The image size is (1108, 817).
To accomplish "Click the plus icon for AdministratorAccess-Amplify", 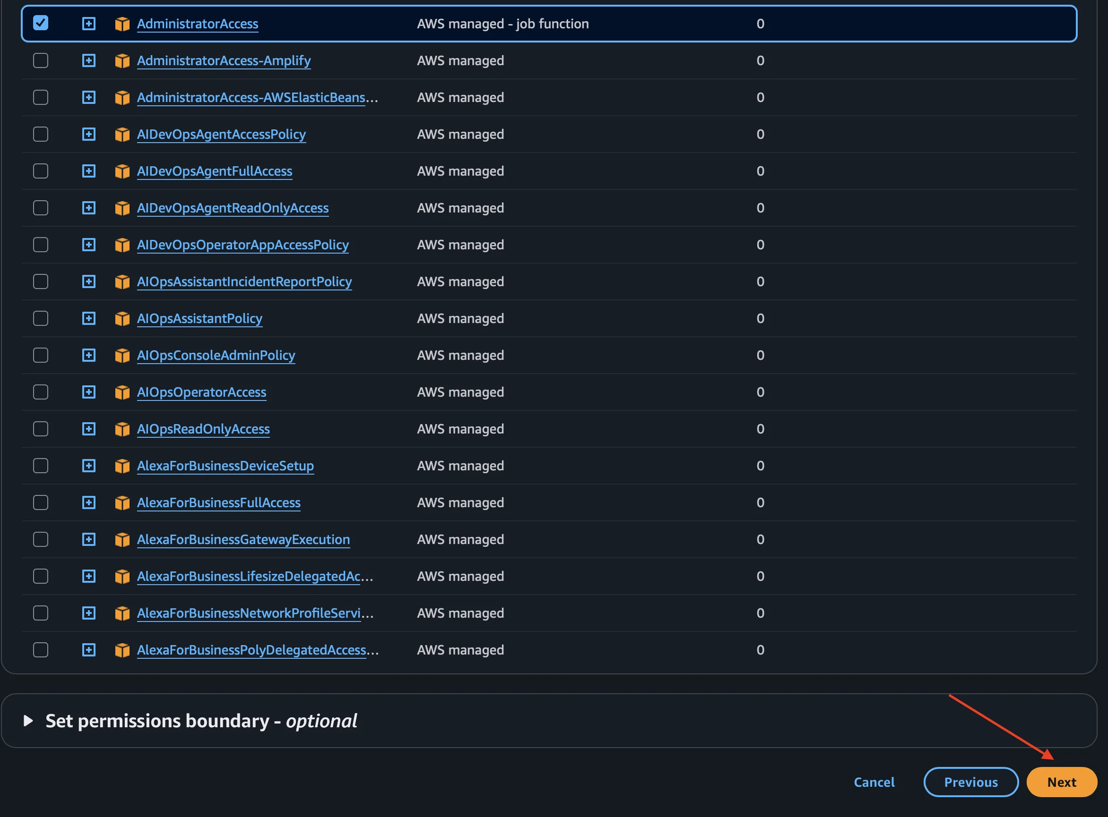I will pyautogui.click(x=88, y=60).
